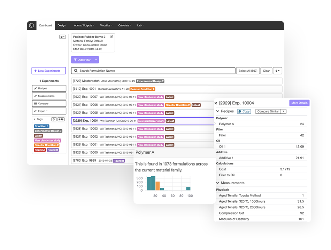Image resolution: width=331 pixels, height=250 pixels.
Task: Switch to the Dashboard tab
Action: tap(46, 25)
